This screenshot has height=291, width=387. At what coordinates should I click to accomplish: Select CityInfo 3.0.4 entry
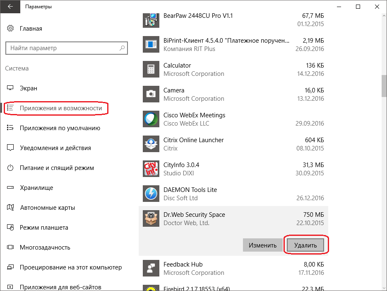[233, 169]
